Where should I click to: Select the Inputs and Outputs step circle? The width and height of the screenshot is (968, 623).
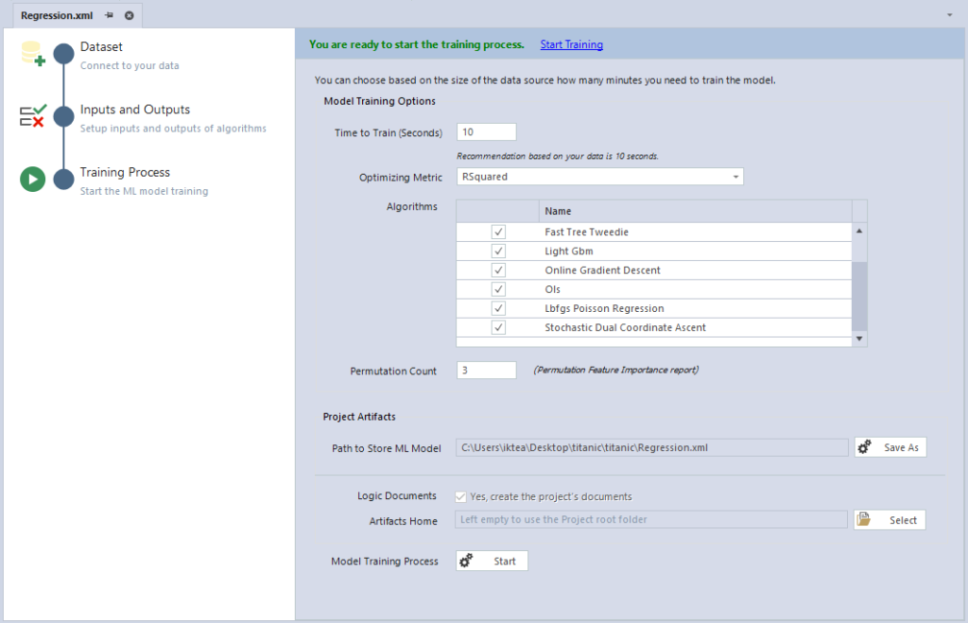63,116
